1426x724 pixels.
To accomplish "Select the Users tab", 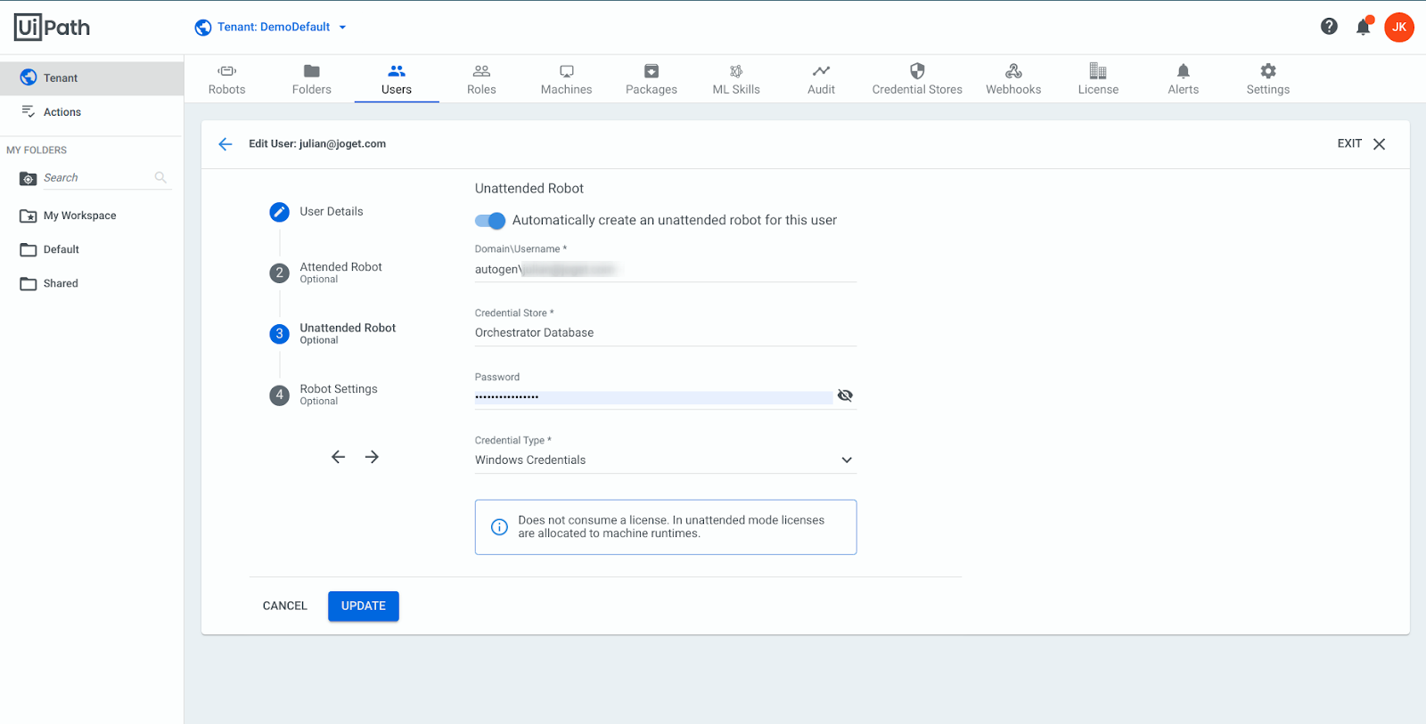I will tap(397, 79).
